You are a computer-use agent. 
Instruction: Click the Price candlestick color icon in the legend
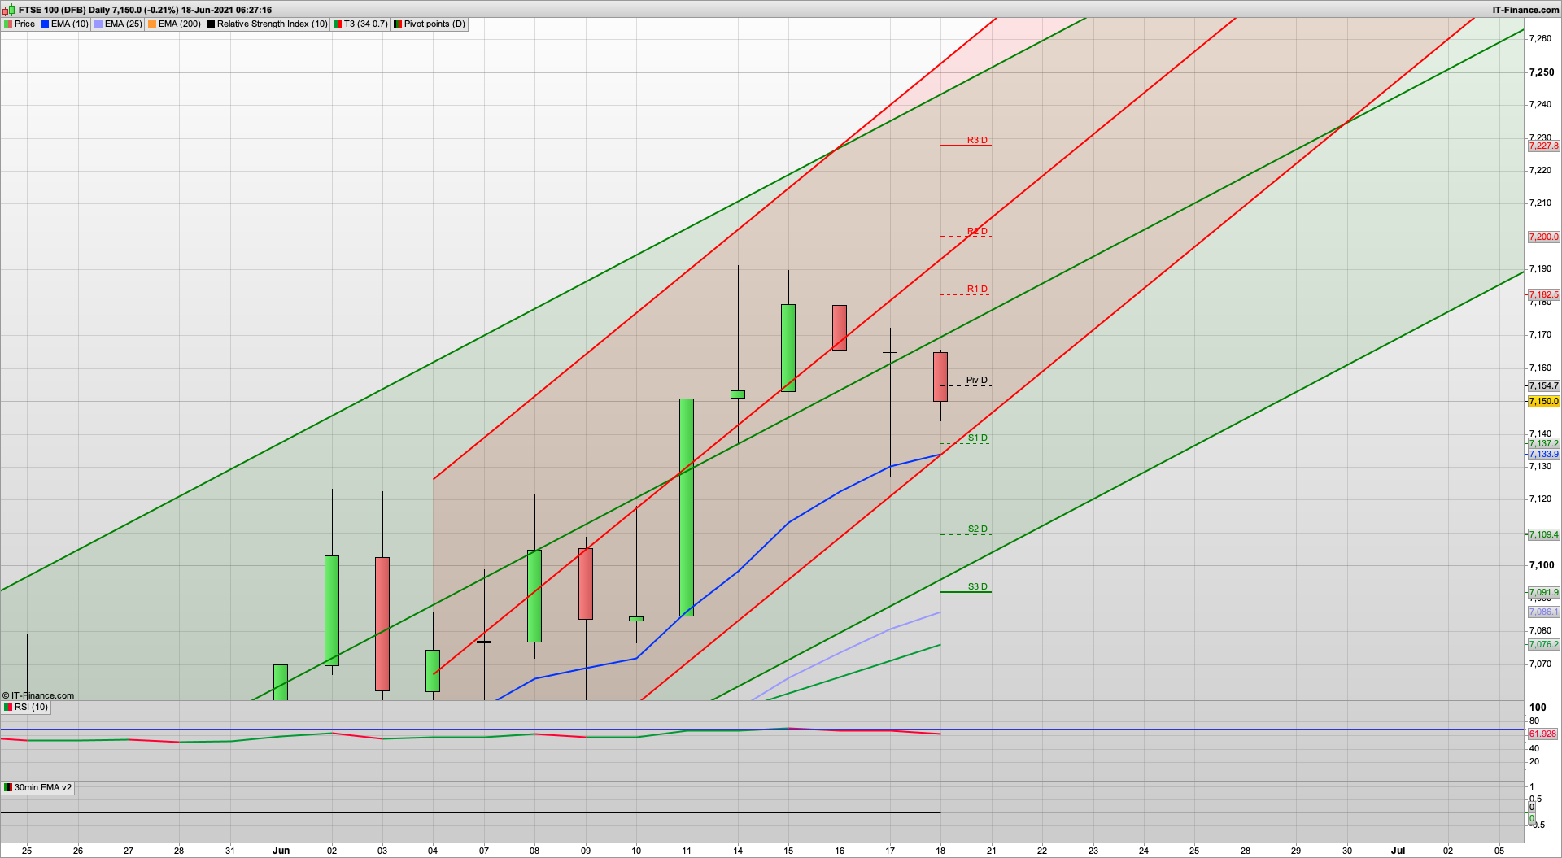(x=10, y=24)
